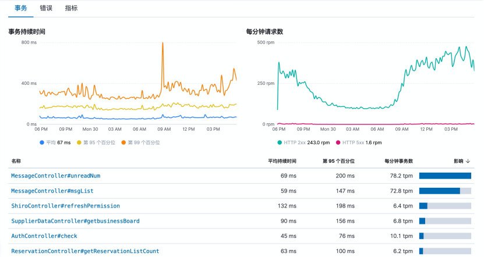Toggle the HTTP 2xx legend dot

280,142
